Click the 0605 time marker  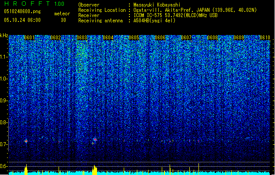click(134, 38)
